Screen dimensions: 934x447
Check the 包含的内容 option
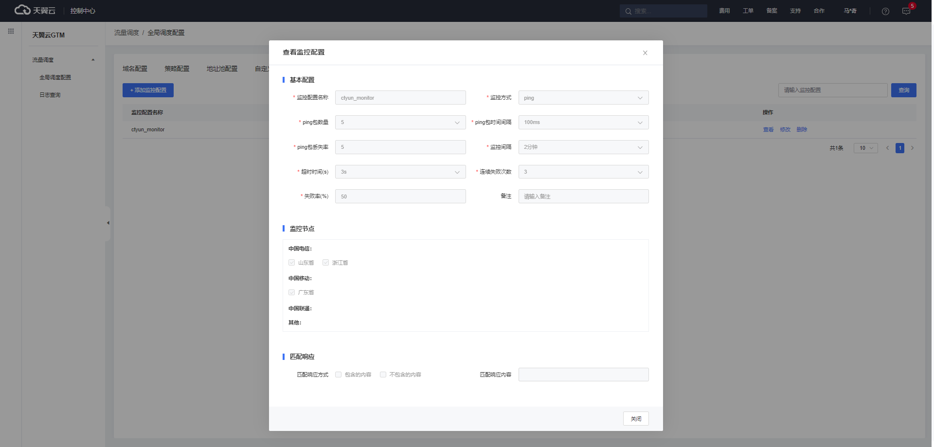[x=338, y=375]
